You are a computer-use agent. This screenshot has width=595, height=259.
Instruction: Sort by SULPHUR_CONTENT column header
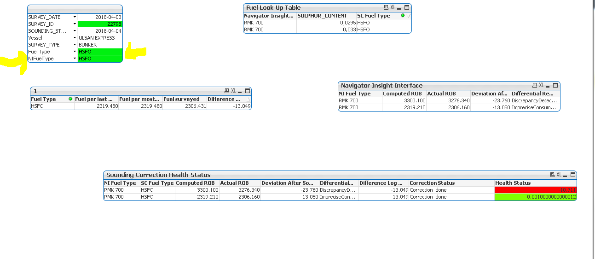326,16
